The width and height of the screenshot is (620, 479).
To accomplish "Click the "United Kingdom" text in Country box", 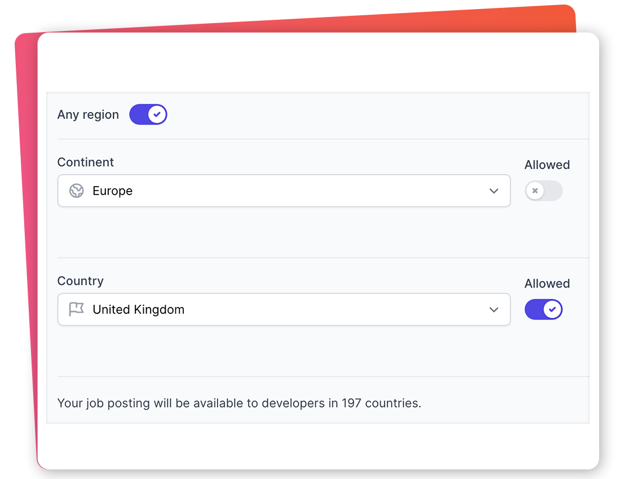I will (139, 309).
